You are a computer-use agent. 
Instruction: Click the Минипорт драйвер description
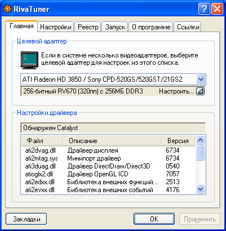coord(94,158)
